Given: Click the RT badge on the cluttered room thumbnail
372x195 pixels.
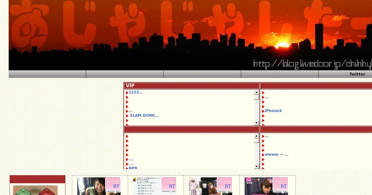Looking at the screenshot, I should 225,185.
